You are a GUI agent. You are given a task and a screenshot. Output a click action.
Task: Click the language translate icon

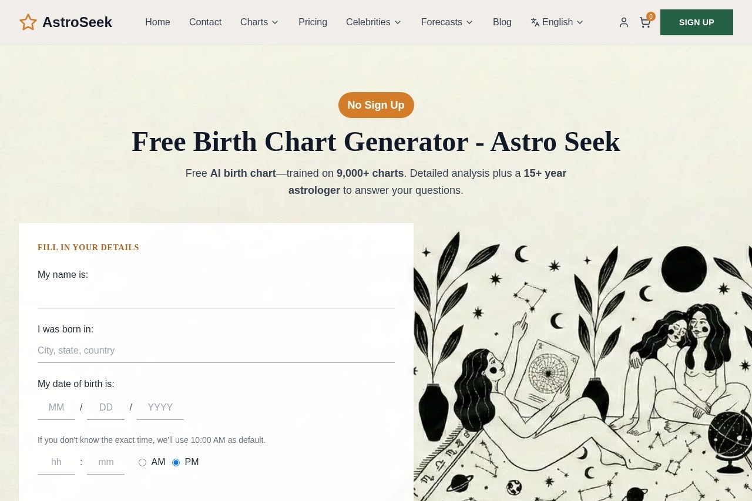point(535,22)
